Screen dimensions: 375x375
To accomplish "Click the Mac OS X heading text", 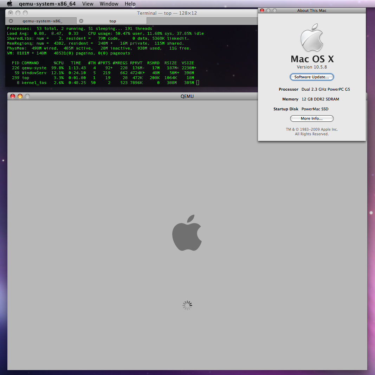I will coord(312,59).
